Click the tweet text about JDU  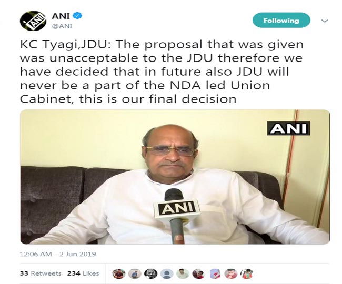162,72
